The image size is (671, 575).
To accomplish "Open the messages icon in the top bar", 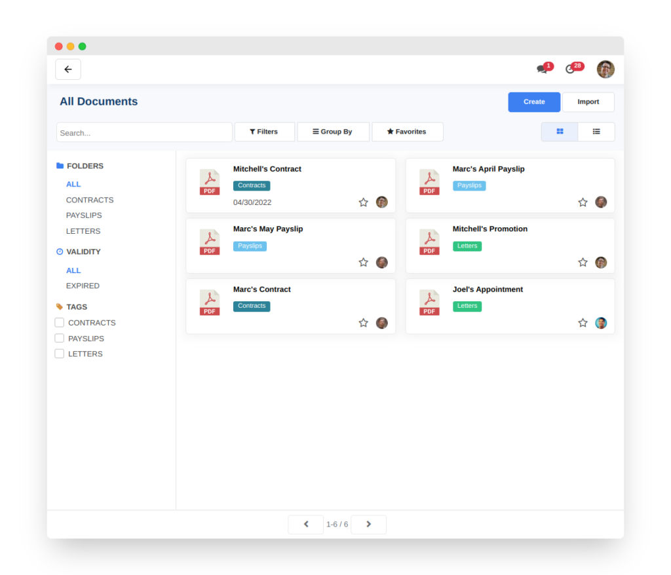I will point(543,69).
